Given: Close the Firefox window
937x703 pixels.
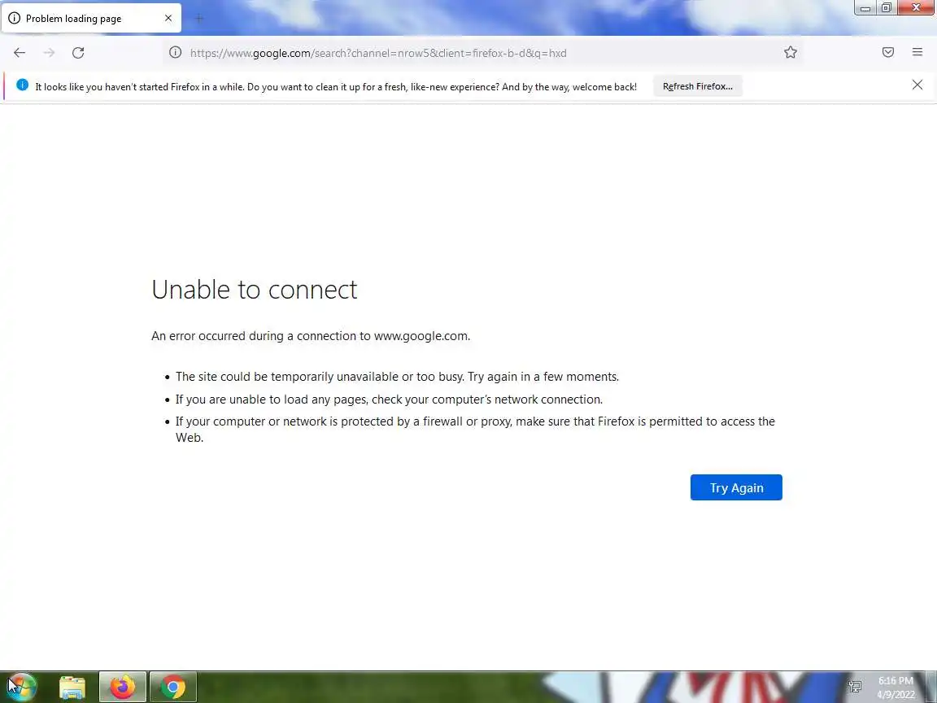Looking at the screenshot, I should pyautogui.click(x=916, y=8).
